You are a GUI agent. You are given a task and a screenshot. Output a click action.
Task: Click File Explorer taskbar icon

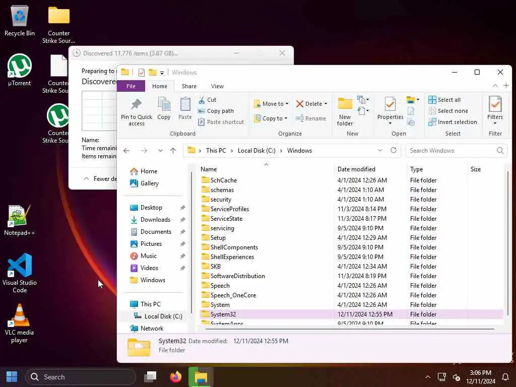point(201,377)
